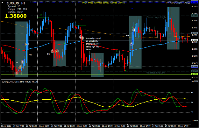
Task: Select the Yesterdays Low label
Action: (156, 73)
